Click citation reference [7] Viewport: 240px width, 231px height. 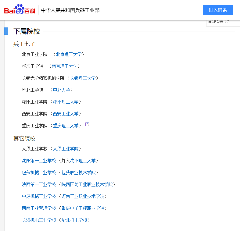[87, 124]
